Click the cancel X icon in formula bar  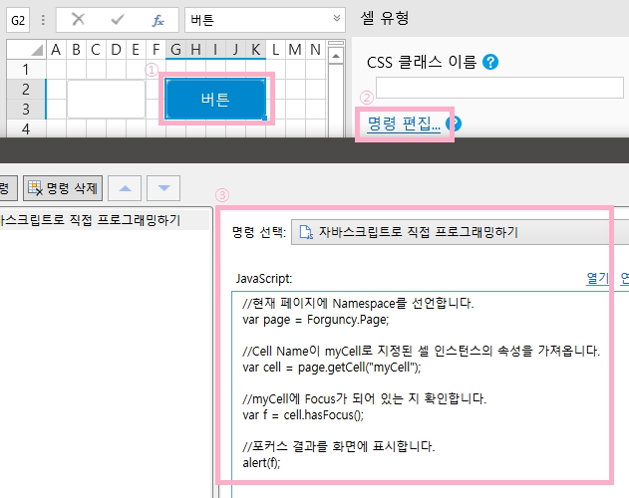(79, 20)
